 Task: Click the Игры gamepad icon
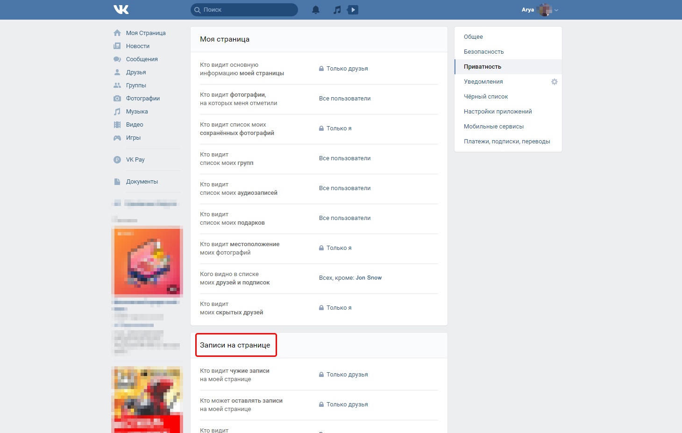click(x=117, y=138)
